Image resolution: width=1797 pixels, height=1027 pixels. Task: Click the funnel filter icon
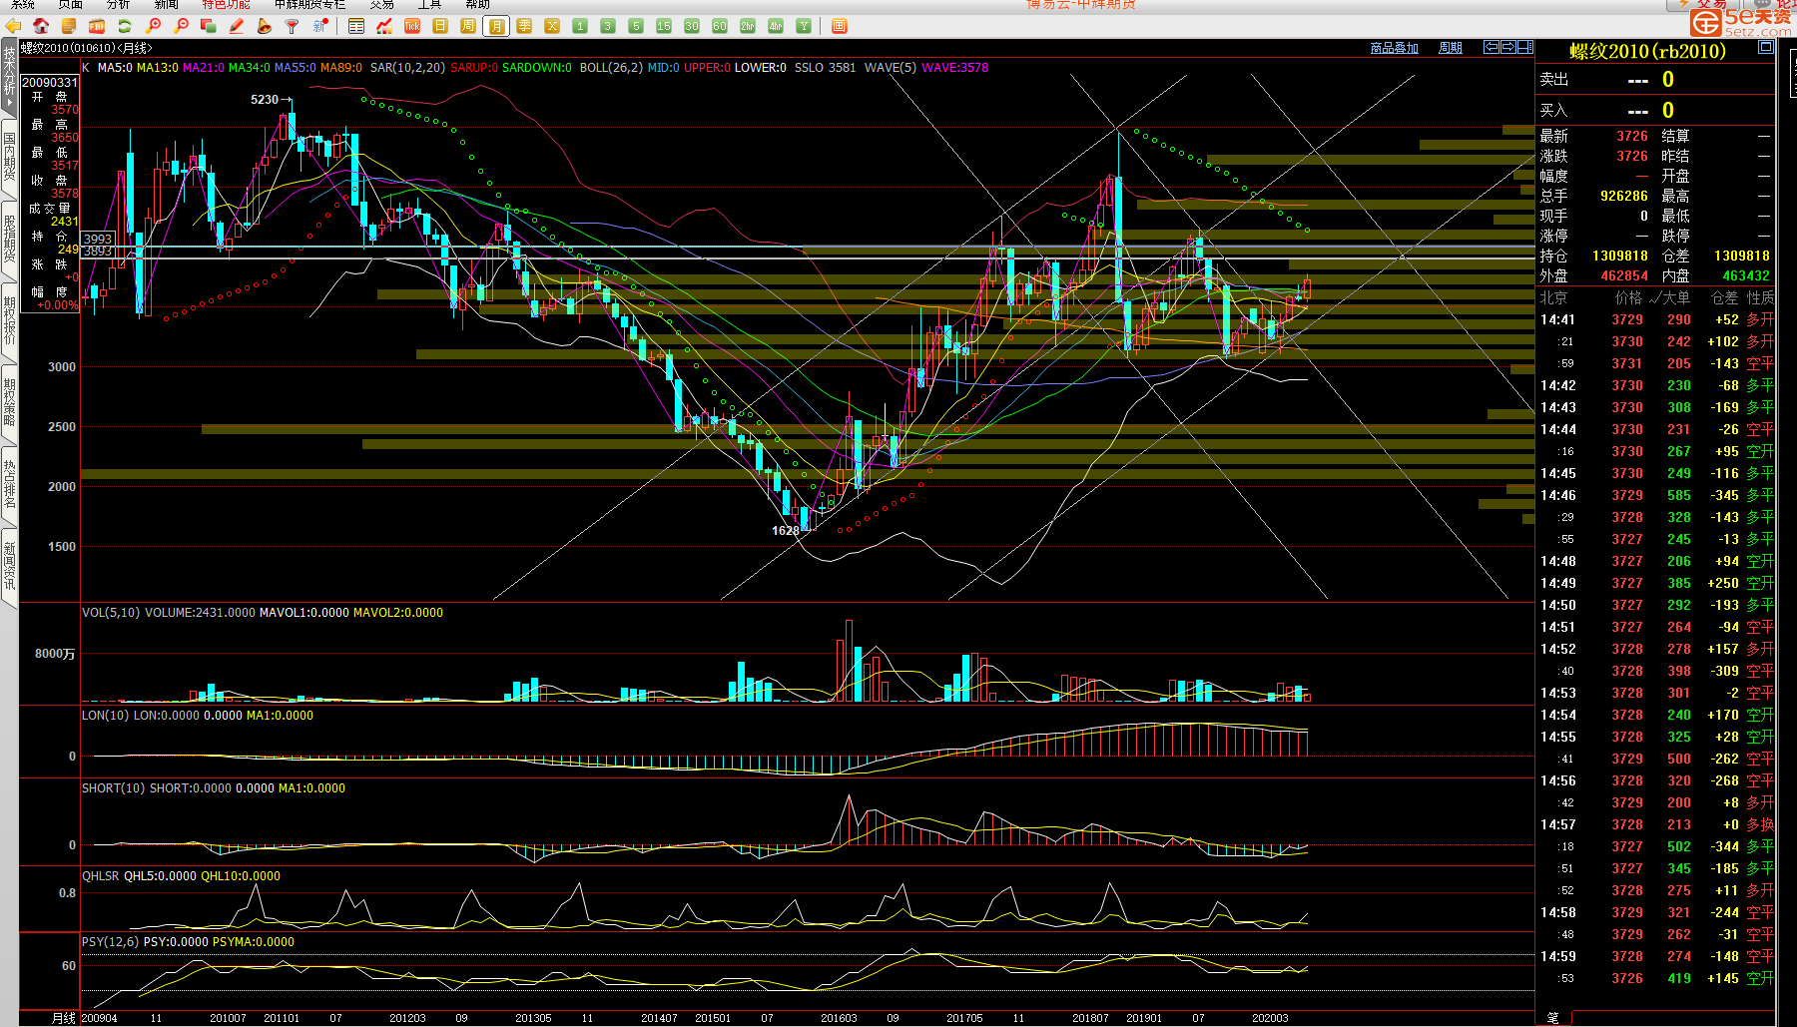[x=292, y=26]
